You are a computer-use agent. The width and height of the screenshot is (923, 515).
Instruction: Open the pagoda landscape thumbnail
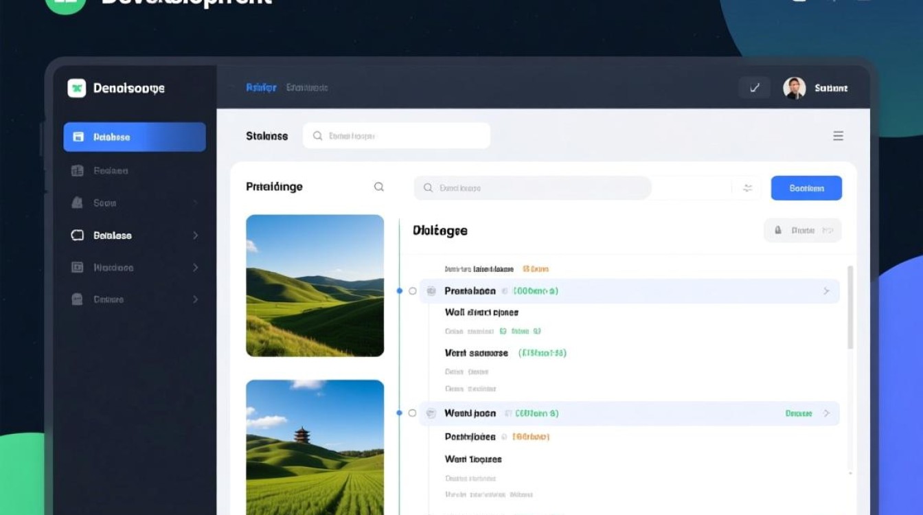coord(315,446)
